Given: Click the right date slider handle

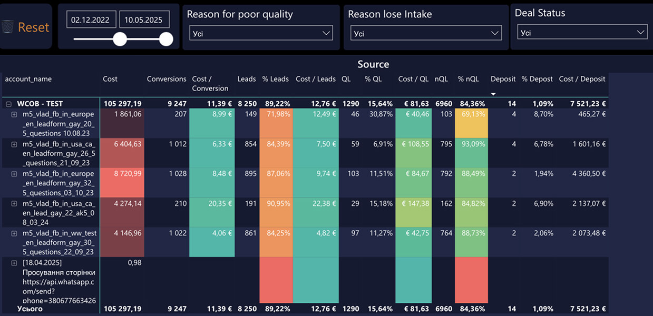Looking at the screenshot, I should (166, 39).
